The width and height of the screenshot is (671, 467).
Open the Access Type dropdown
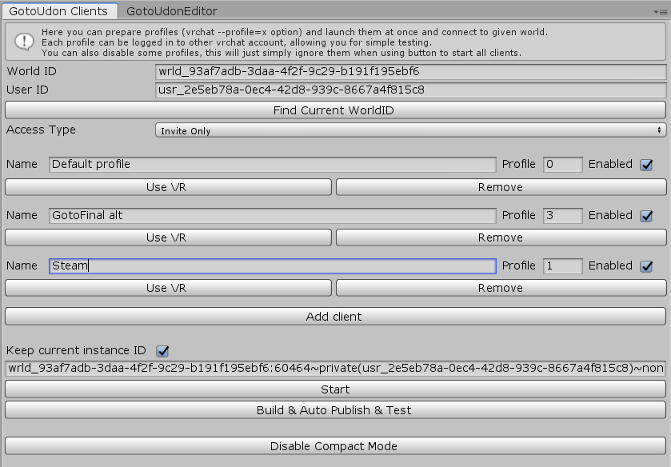(x=410, y=130)
